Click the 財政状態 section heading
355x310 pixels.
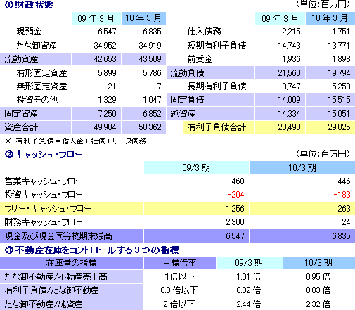coord(29,5)
